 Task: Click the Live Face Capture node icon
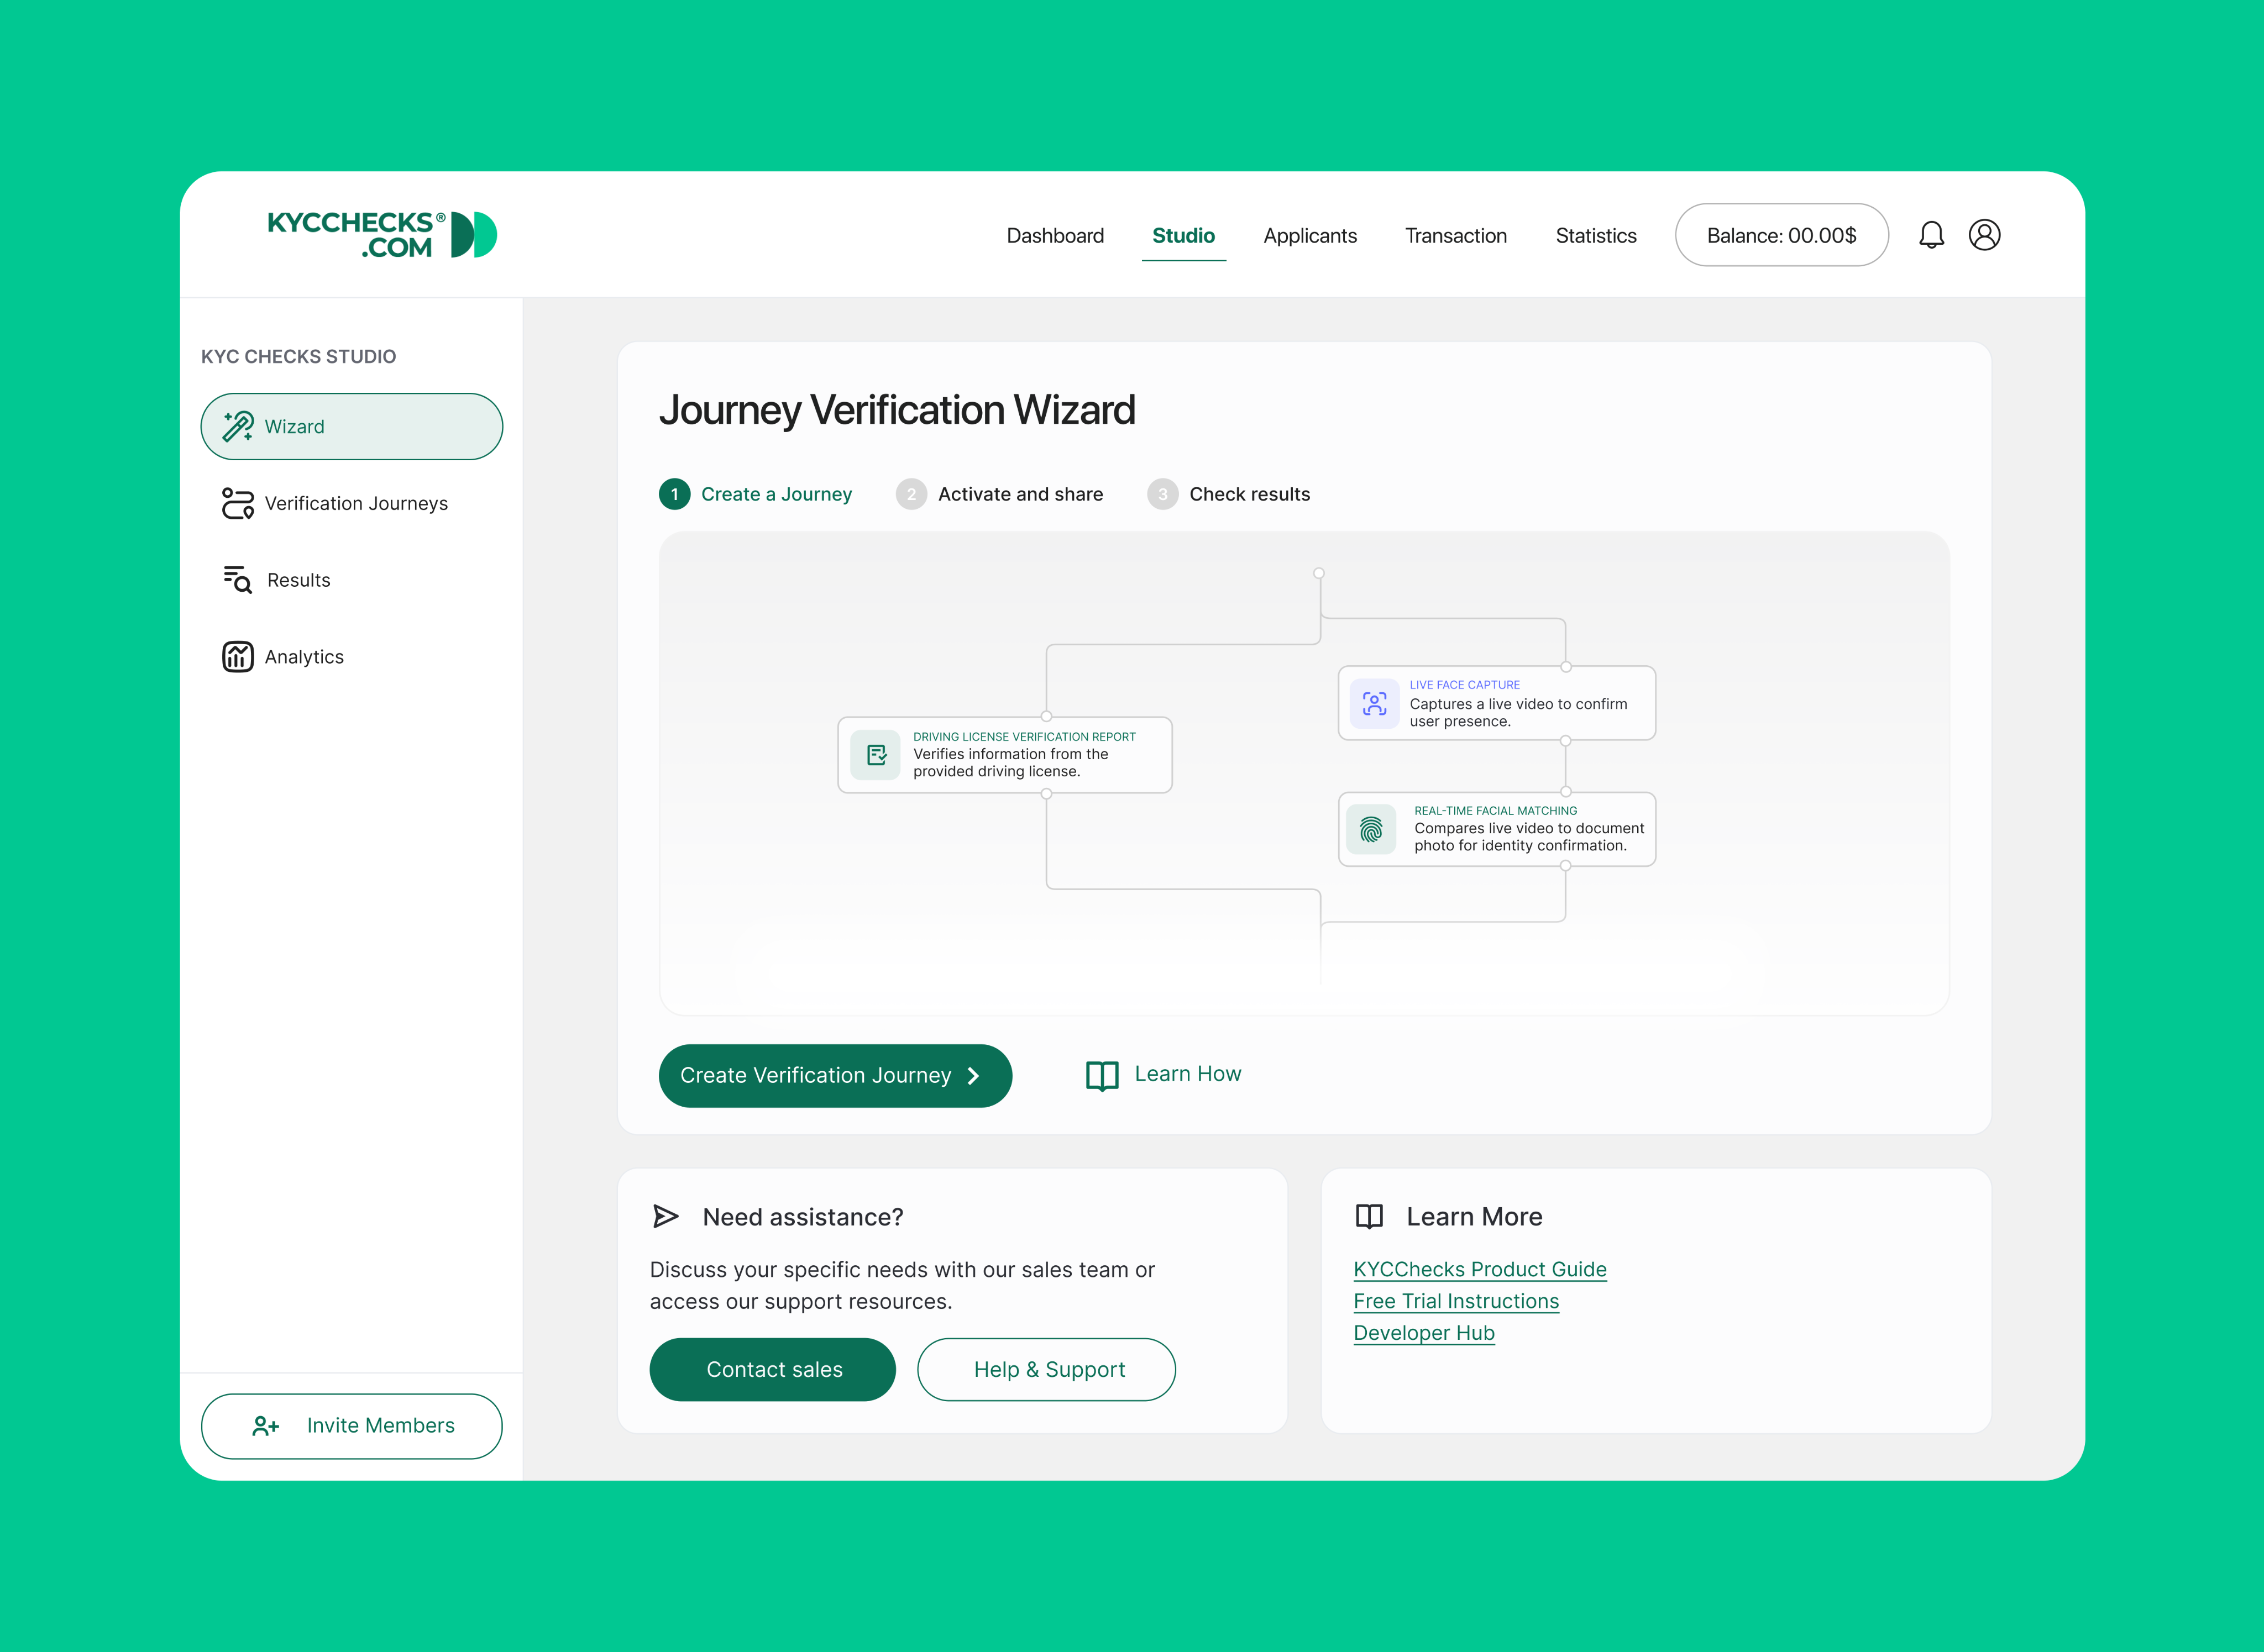(1375, 703)
